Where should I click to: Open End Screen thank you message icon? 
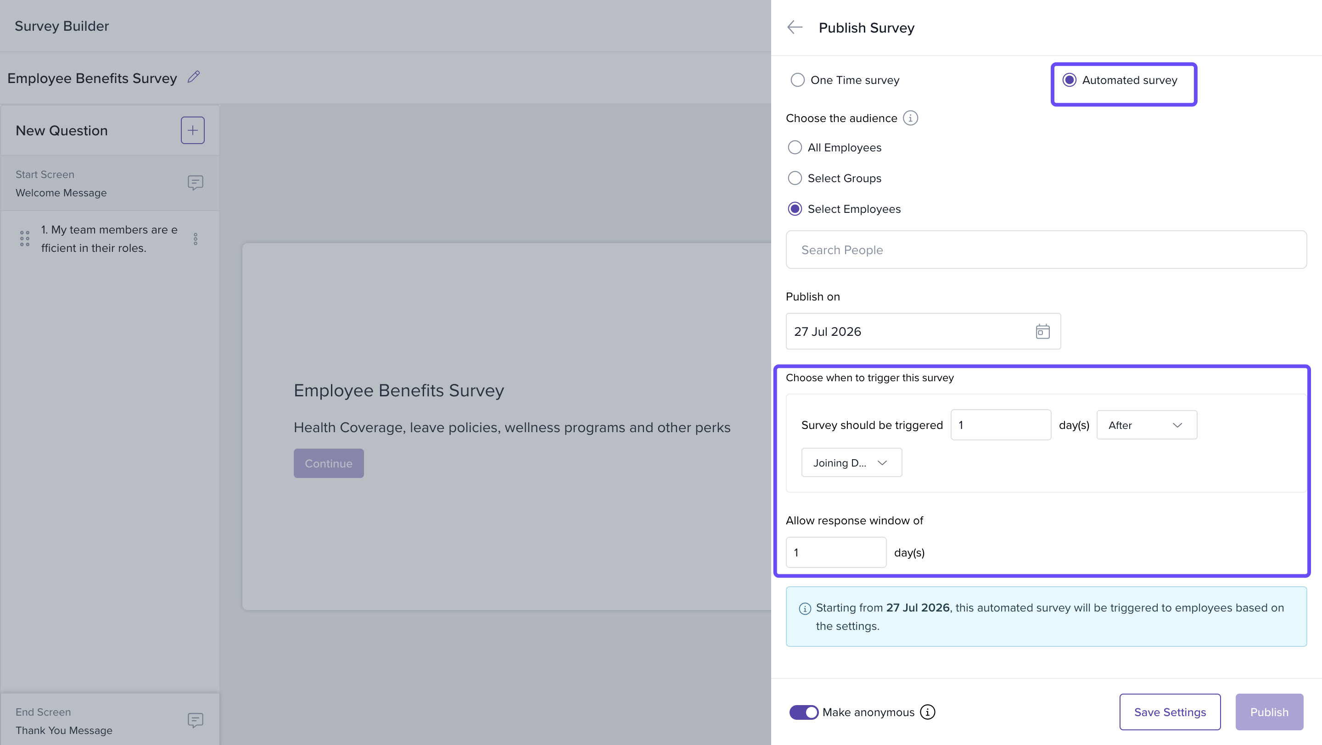click(196, 720)
